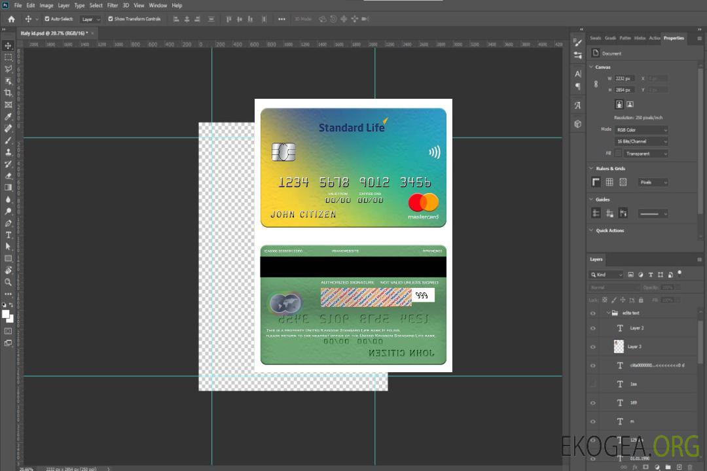707x471 pixels.
Task: Click the canvas width W field
Action: [x=625, y=78]
